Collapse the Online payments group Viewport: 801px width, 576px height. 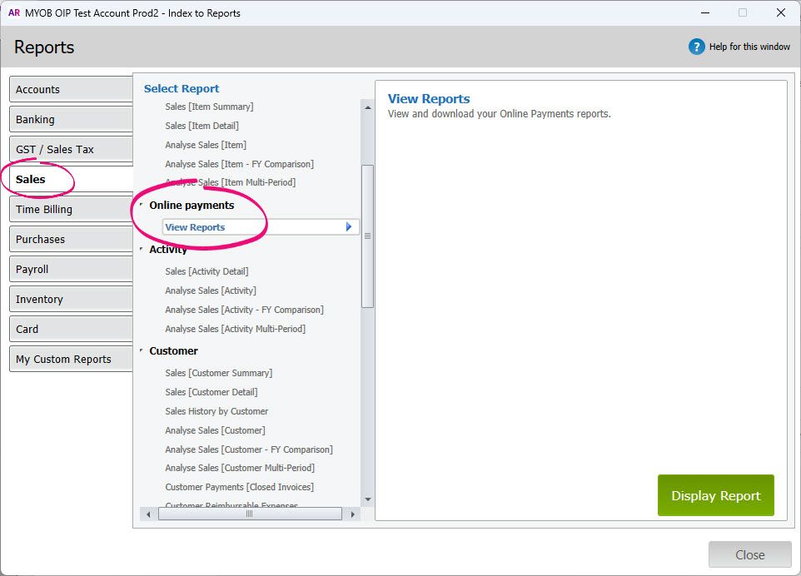142,206
